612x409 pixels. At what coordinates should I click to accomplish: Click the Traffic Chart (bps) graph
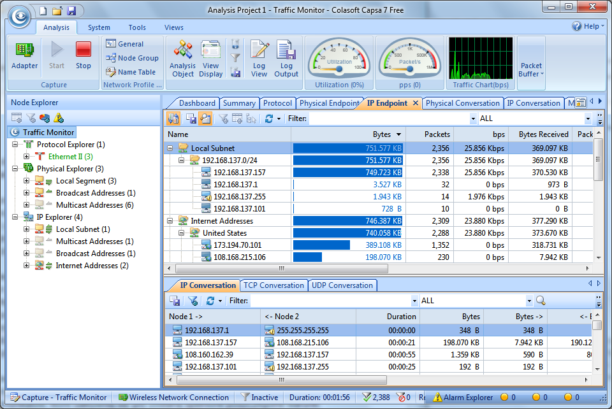click(481, 58)
